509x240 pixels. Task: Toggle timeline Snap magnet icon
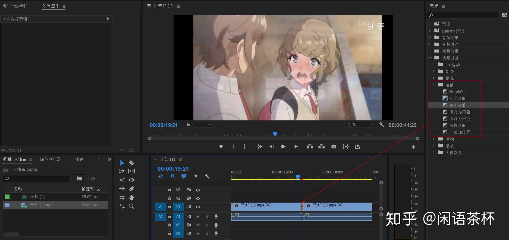(x=172, y=176)
